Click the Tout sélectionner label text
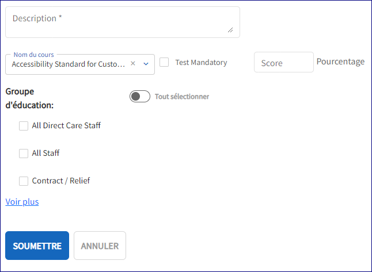The image size is (372, 272). [181, 97]
